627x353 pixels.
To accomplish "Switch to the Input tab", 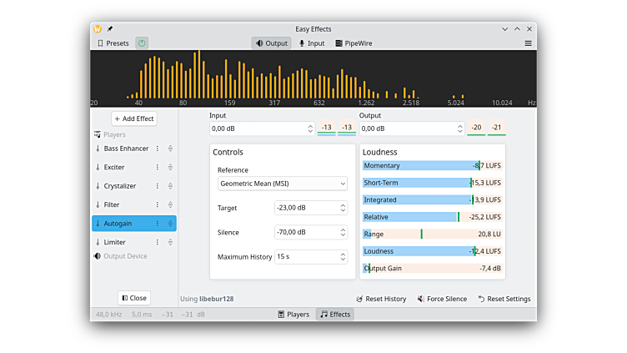I will [312, 43].
